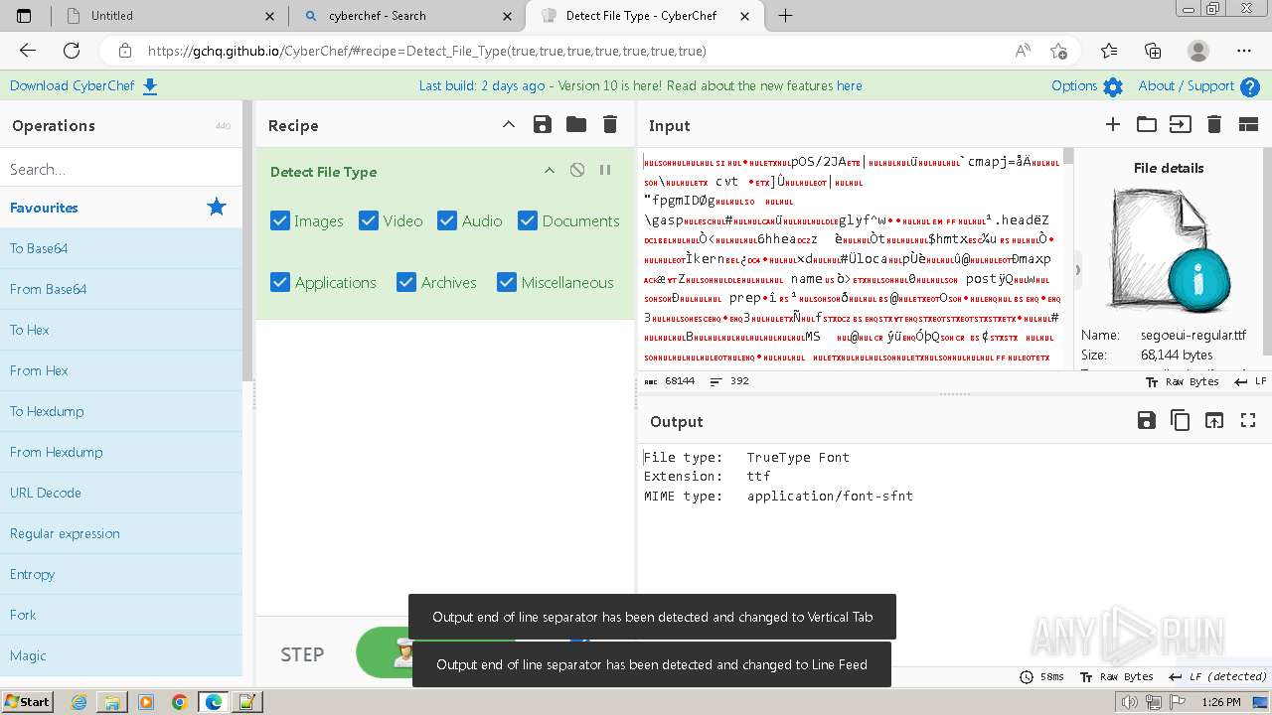Open About / Support help

1199,86
